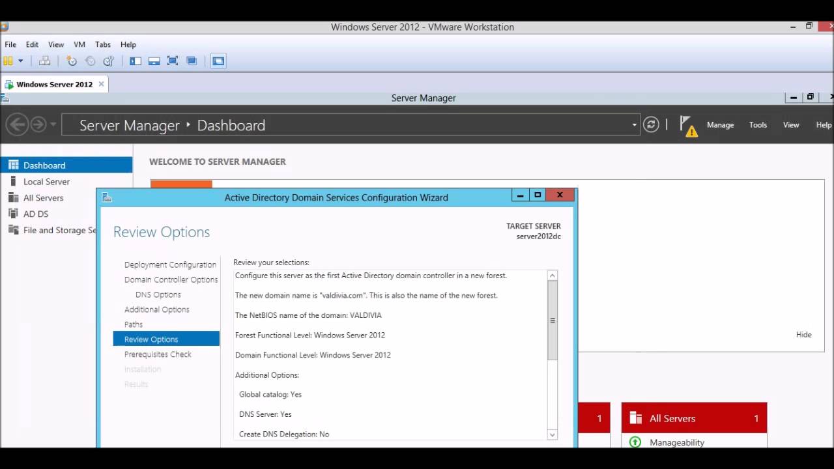
Task: Open the Tools menu in Server Manager
Action: pos(758,125)
